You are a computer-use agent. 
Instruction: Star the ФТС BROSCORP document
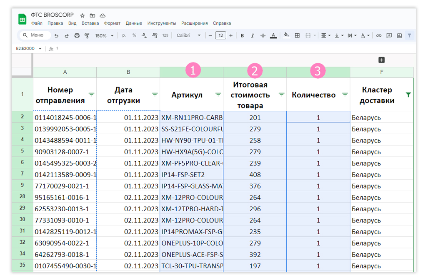[83, 15]
